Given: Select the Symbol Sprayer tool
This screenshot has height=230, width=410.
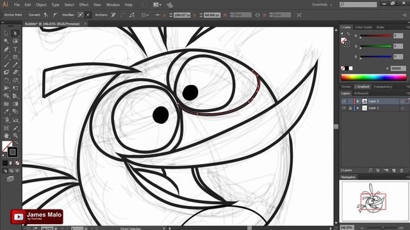Looking at the screenshot, I should [x=6, y=120].
